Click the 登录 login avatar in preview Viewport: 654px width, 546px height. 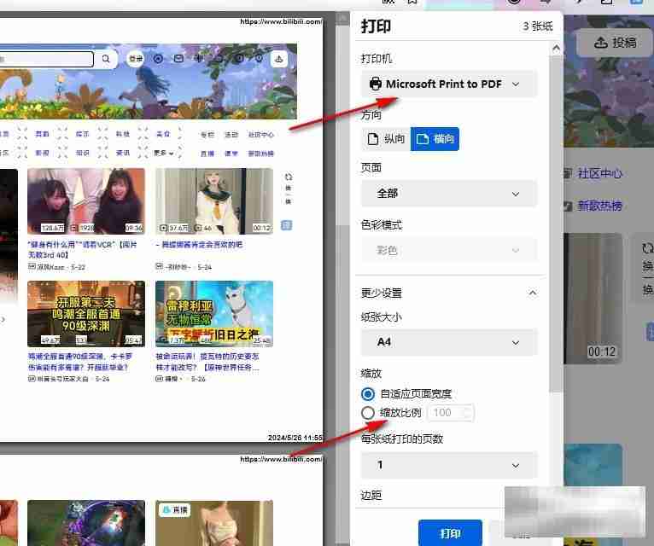(135, 59)
